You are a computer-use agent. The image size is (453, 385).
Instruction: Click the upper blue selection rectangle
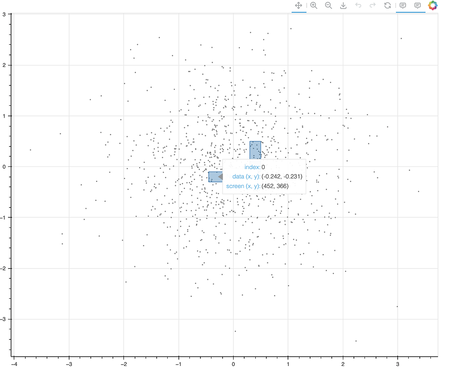click(x=255, y=150)
